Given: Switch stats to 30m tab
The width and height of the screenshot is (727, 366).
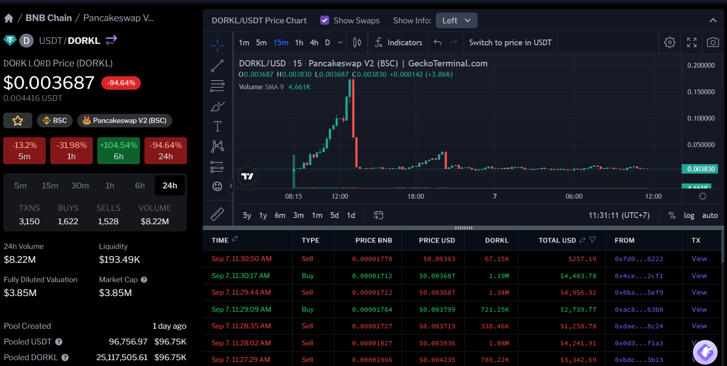Looking at the screenshot, I should click(x=80, y=186).
